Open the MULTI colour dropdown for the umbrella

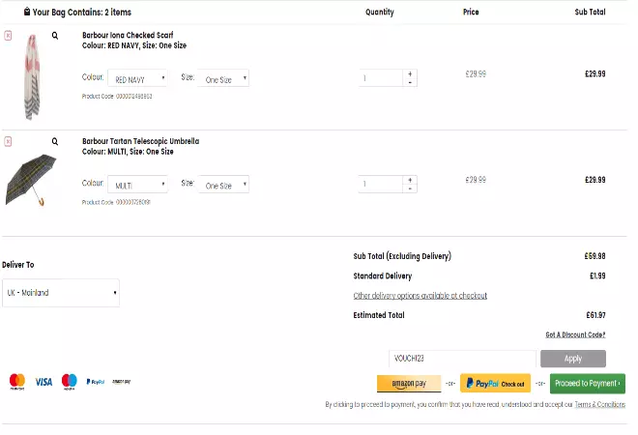137,185
